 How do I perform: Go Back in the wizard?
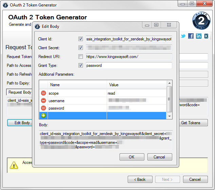tap(140, 179)
